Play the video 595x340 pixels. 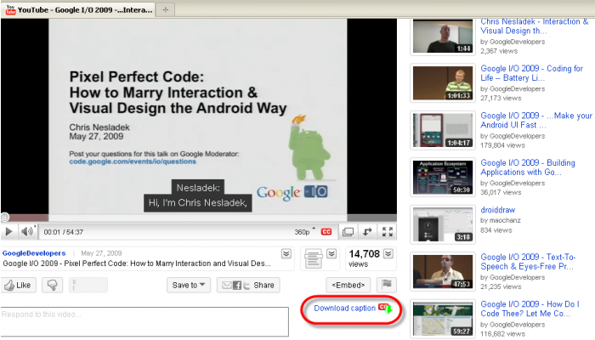pyautogui.click(x=8, y=231)
